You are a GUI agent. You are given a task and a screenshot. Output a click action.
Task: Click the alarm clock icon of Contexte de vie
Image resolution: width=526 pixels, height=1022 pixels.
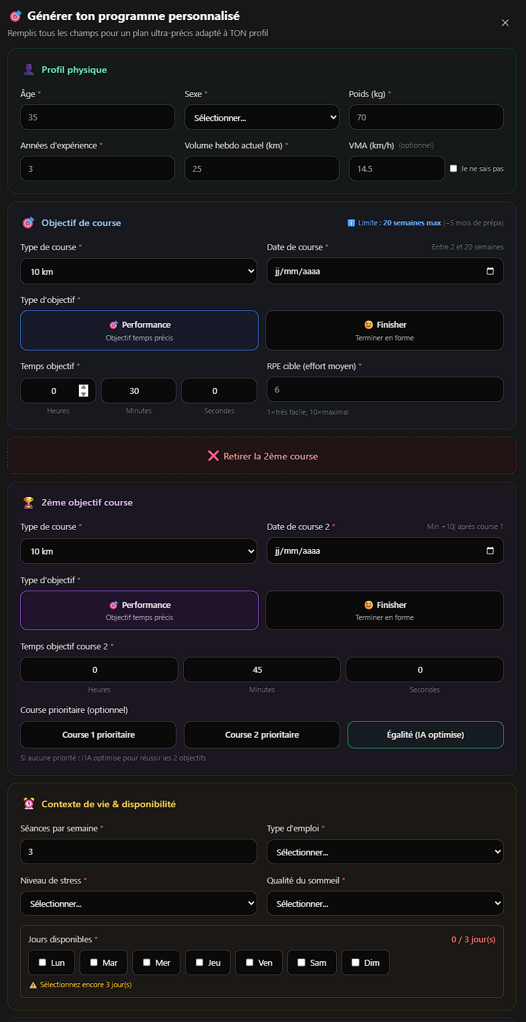28,804
